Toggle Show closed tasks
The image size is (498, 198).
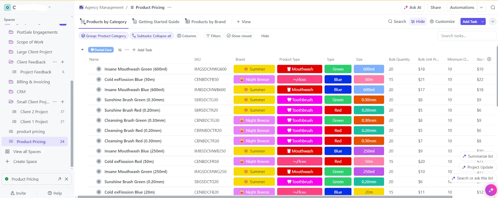(239, 36)
